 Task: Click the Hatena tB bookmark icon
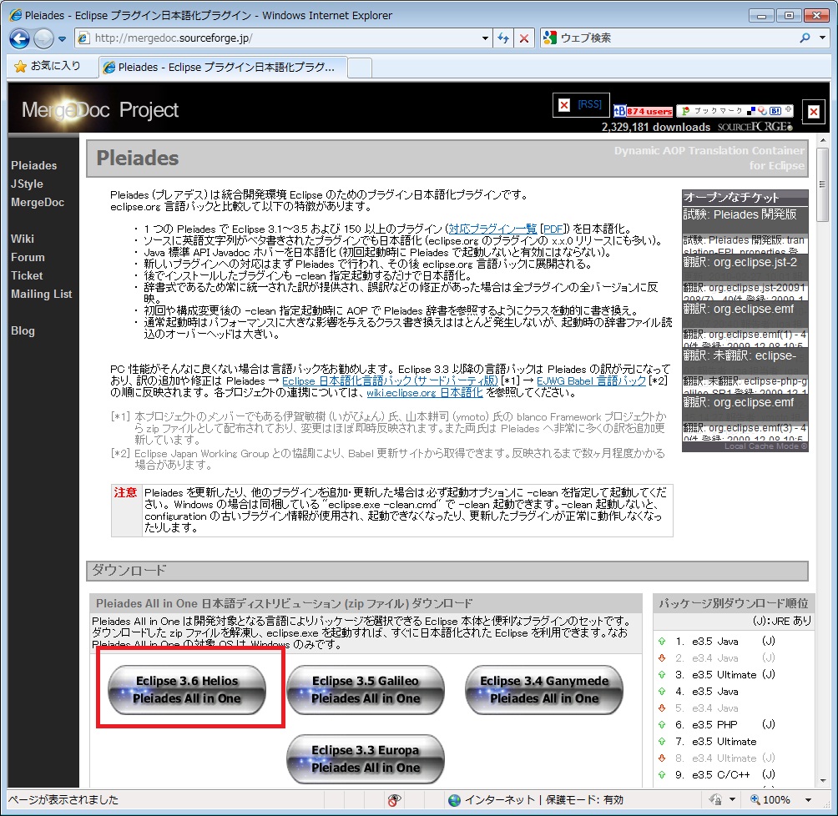pos(619,111)
